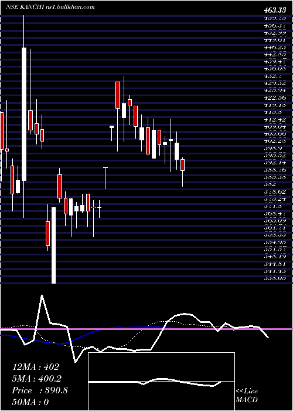Click inside the Live MACD inset chart

(x=161, y=382)
